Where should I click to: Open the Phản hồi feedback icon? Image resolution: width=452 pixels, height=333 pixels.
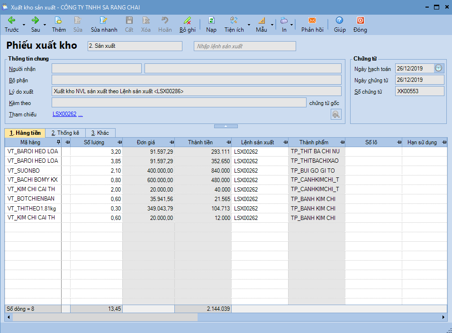(312, 20)
